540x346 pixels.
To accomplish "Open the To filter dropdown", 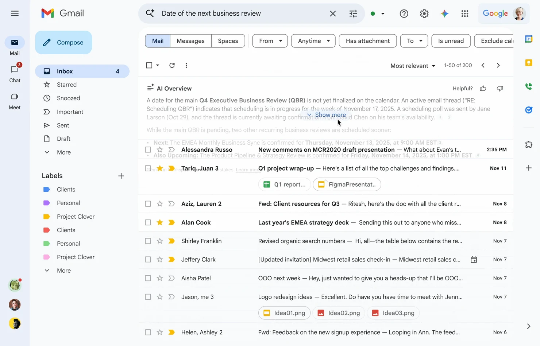I will coord(414,41).
